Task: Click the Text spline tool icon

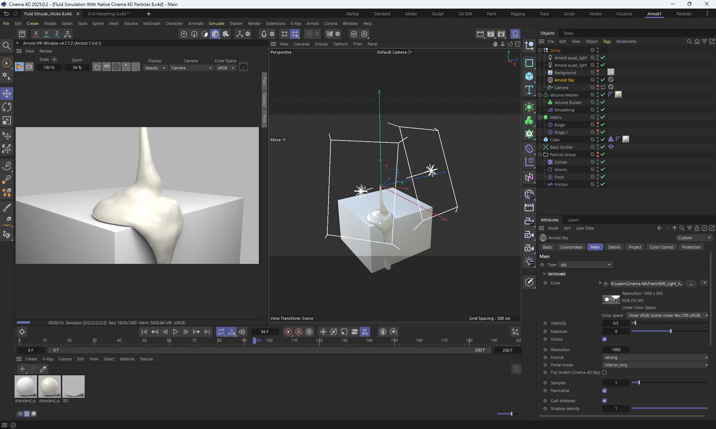Action: [x=529, y=90]
